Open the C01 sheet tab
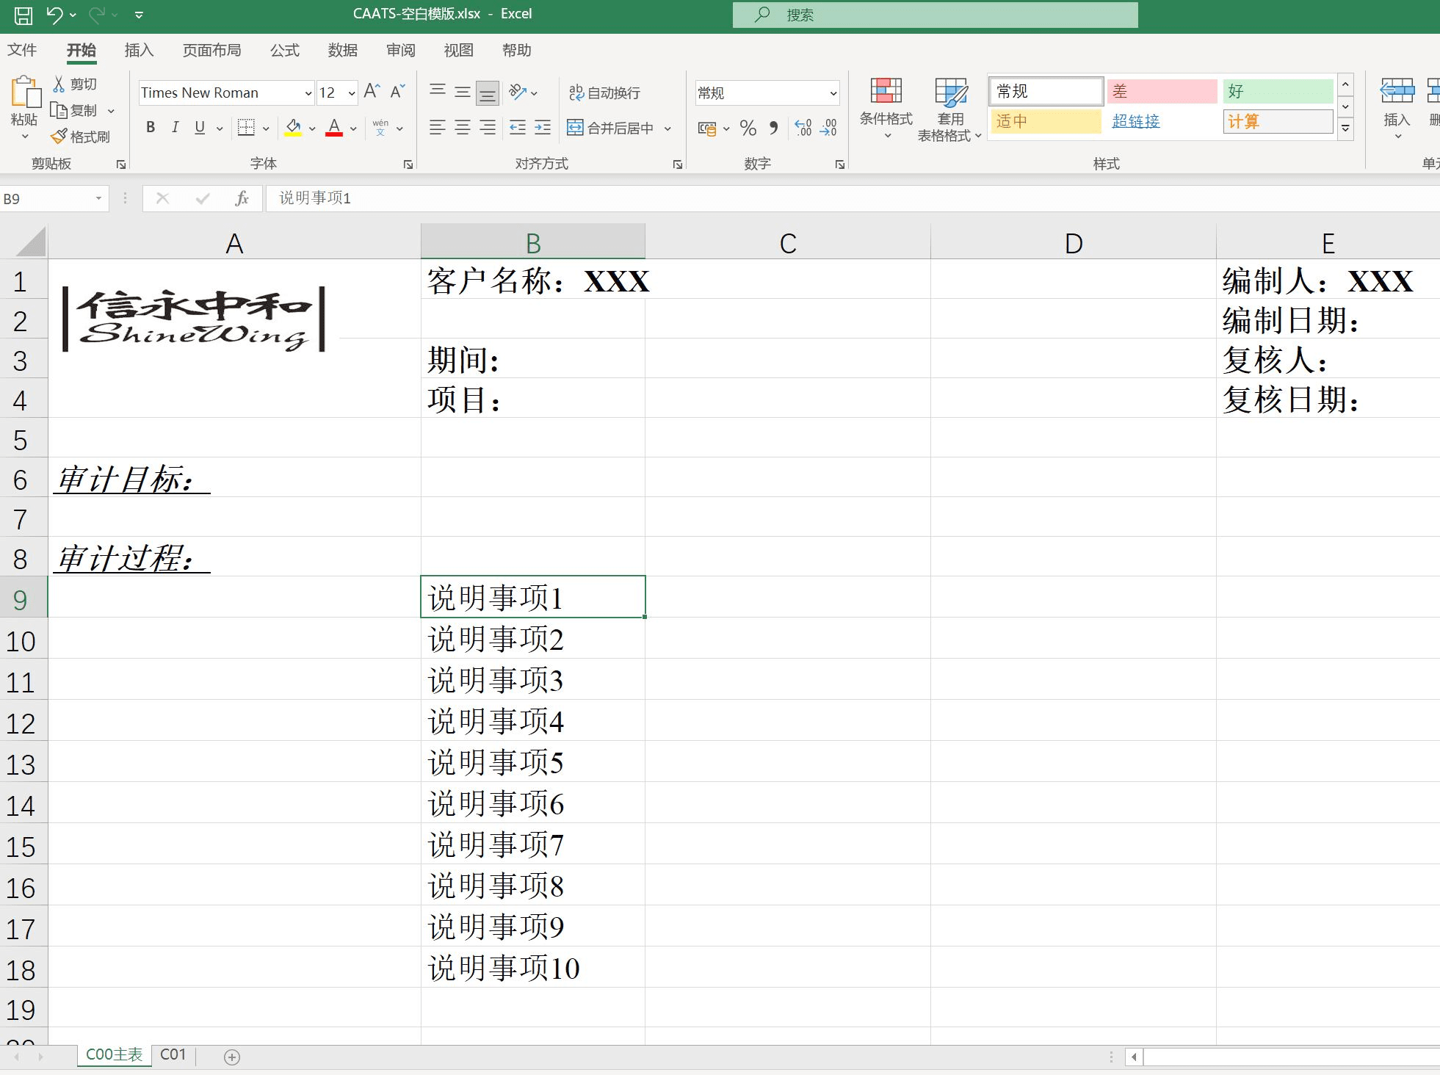1440x1075 pixels. click(x=173, y=1054)
